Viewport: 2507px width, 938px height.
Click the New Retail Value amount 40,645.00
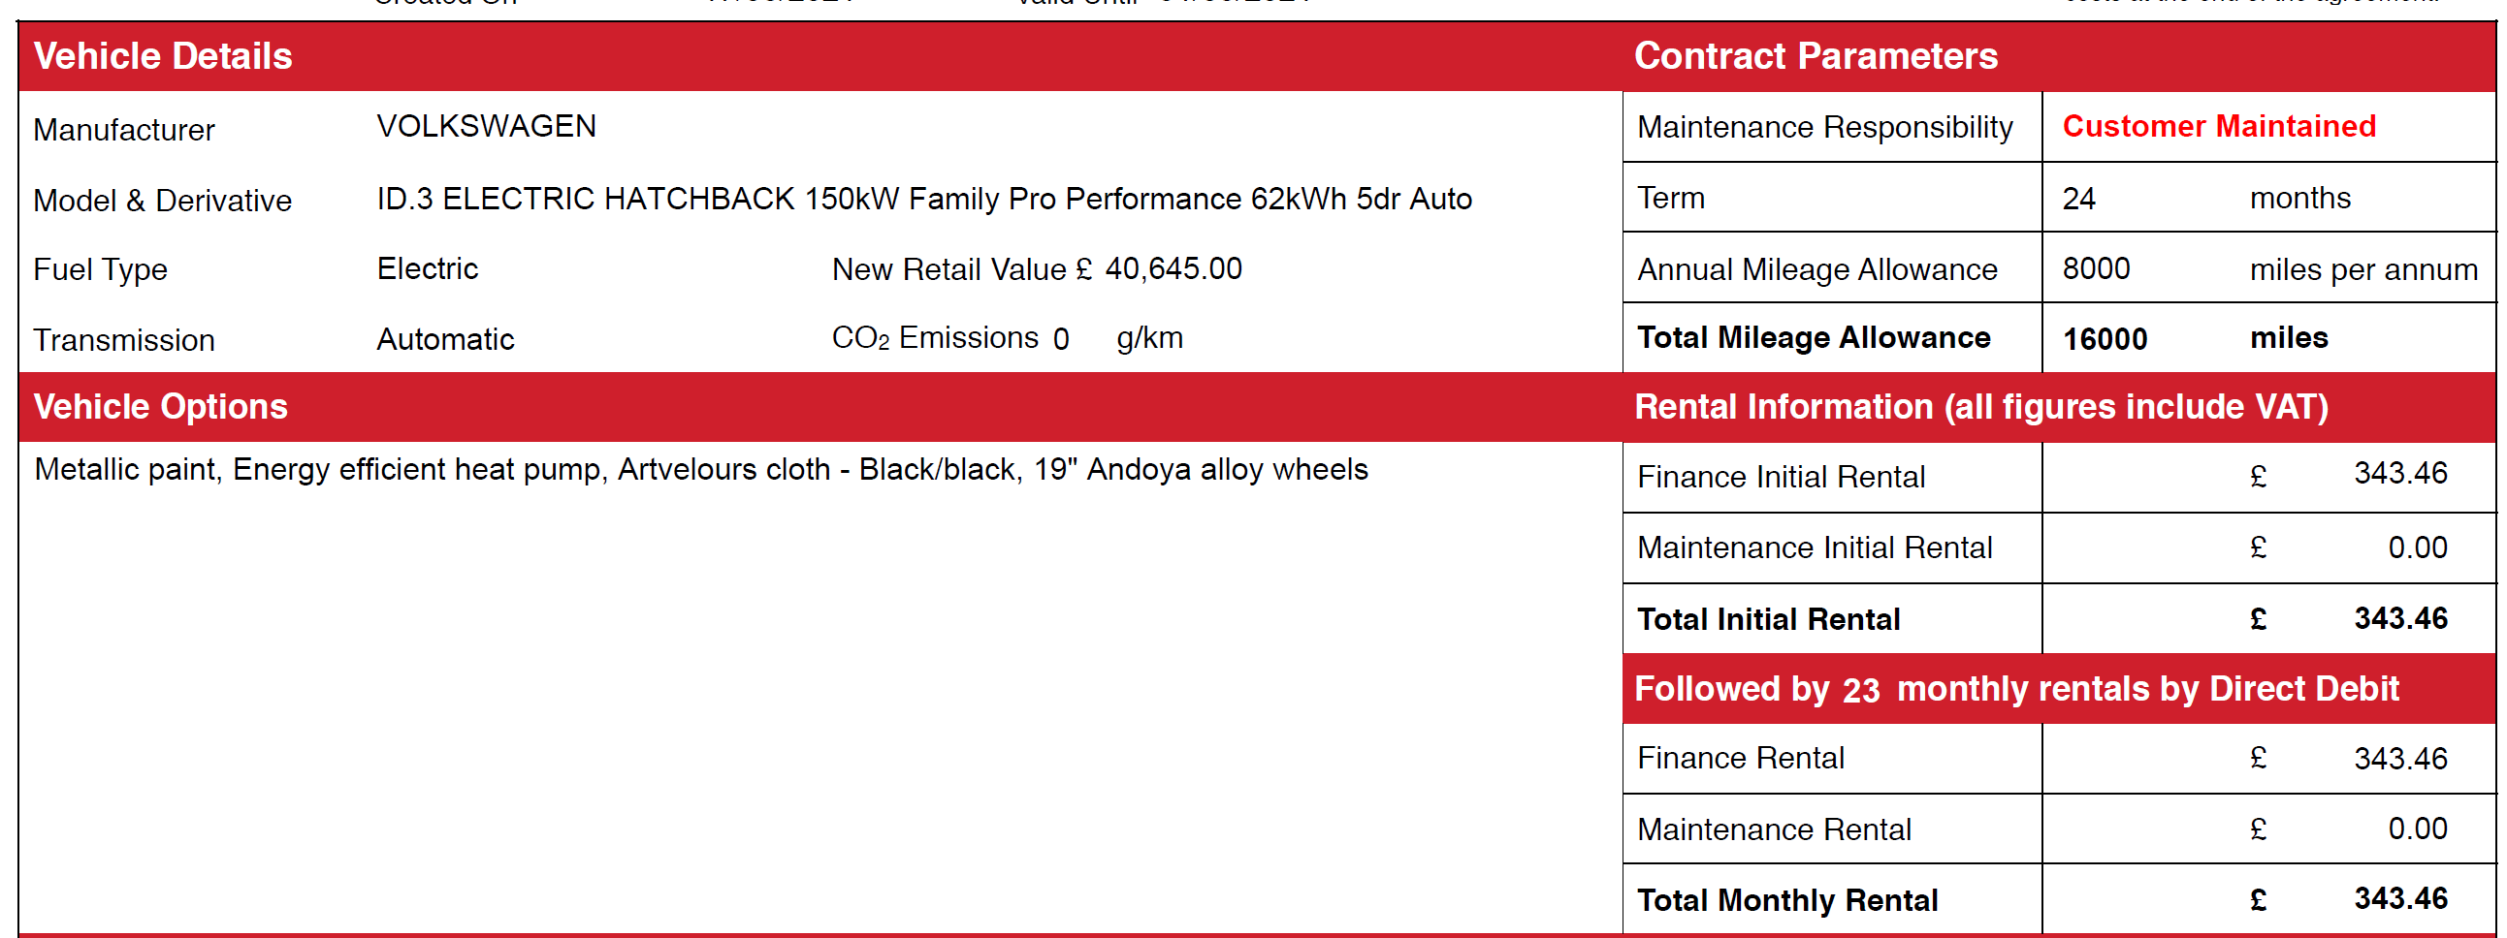1173,268
